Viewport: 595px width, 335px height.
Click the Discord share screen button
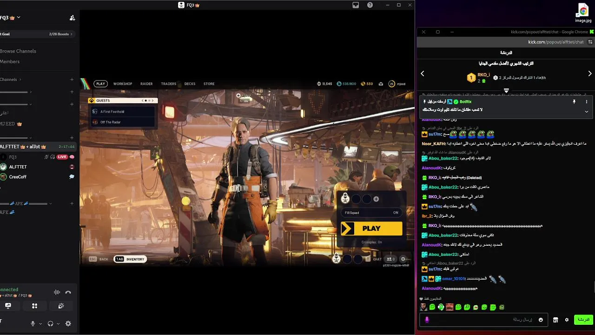[x=8, y=306]
